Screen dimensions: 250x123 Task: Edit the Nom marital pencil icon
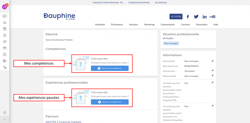213,61
